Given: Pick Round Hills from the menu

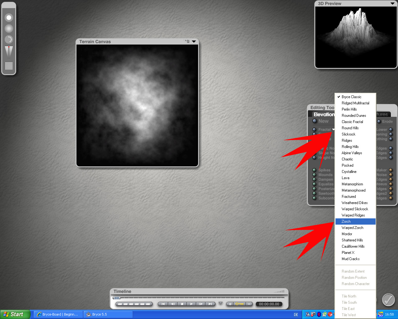Looking at the screenshot, I should pyautogui.click(x=355, y=128).
